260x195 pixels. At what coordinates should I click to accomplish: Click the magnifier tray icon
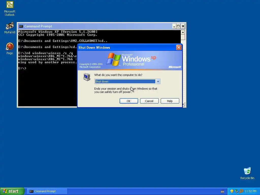[241, 191]
